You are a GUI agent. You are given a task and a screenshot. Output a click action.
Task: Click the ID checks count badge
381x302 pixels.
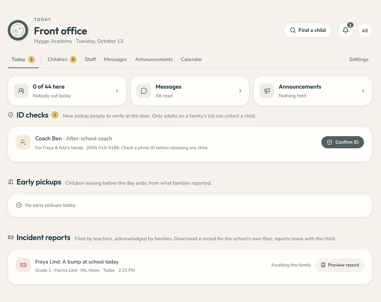click(55, 115)
